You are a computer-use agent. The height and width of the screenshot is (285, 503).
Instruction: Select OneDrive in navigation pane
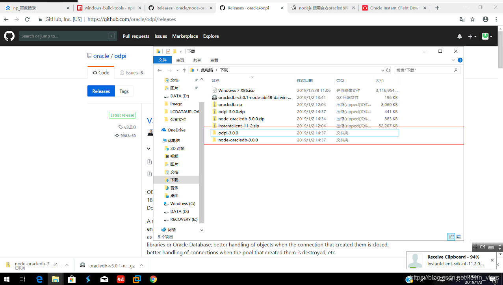176,130
